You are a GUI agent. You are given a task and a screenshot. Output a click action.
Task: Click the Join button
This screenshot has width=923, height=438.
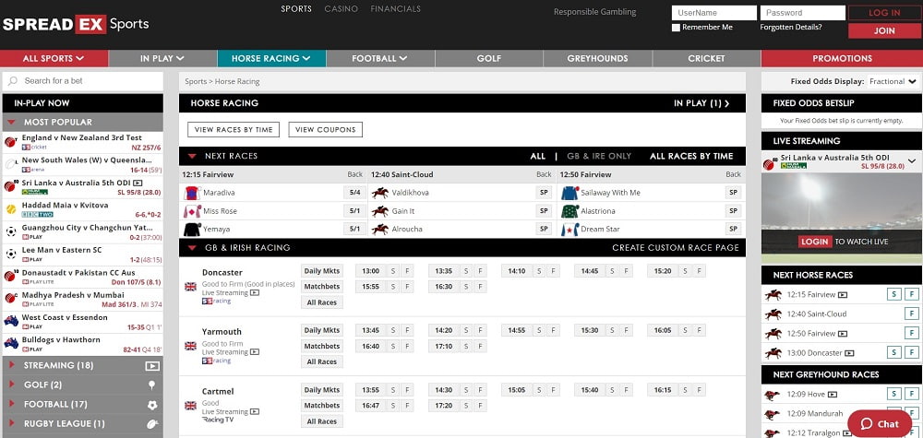(x=884, y=31)
